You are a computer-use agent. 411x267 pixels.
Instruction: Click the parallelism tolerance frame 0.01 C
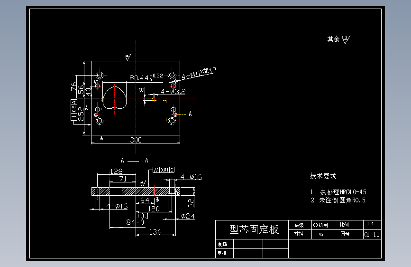164,170
